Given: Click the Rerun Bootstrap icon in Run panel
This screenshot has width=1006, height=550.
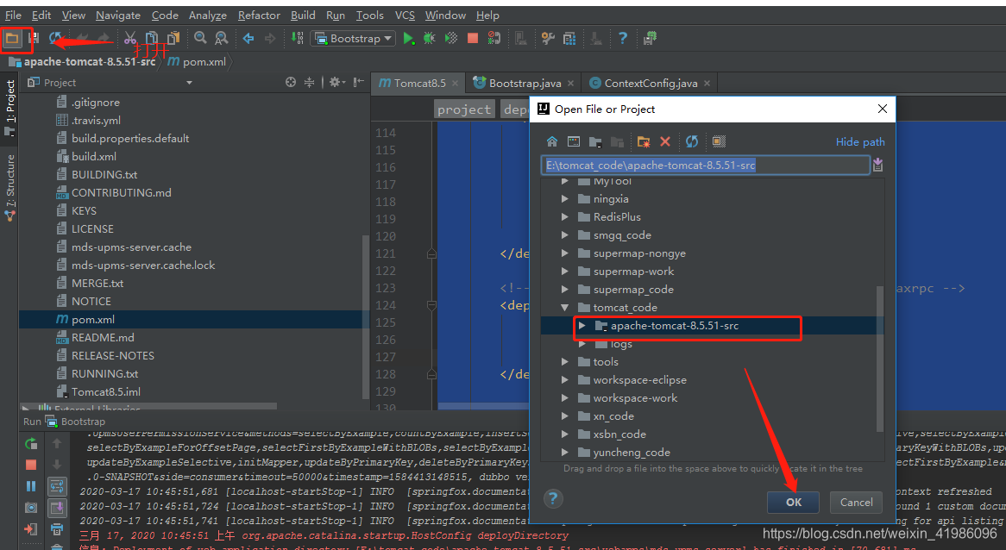Looking at the screenshot, I should point(31,443).
